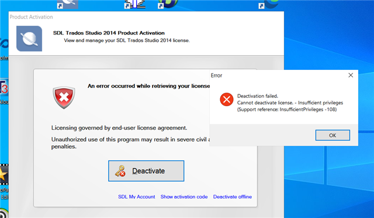Click the 'An error occurred while retrieving' heading
This screenshot has width=374, height=218.
[148, 86]
